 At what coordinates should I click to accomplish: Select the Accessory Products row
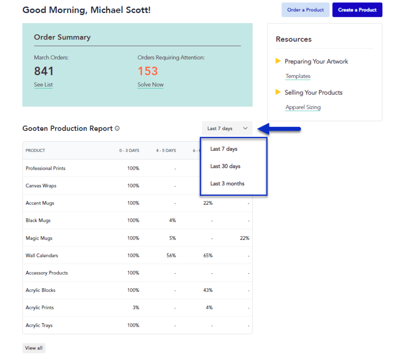click(137, 273)
